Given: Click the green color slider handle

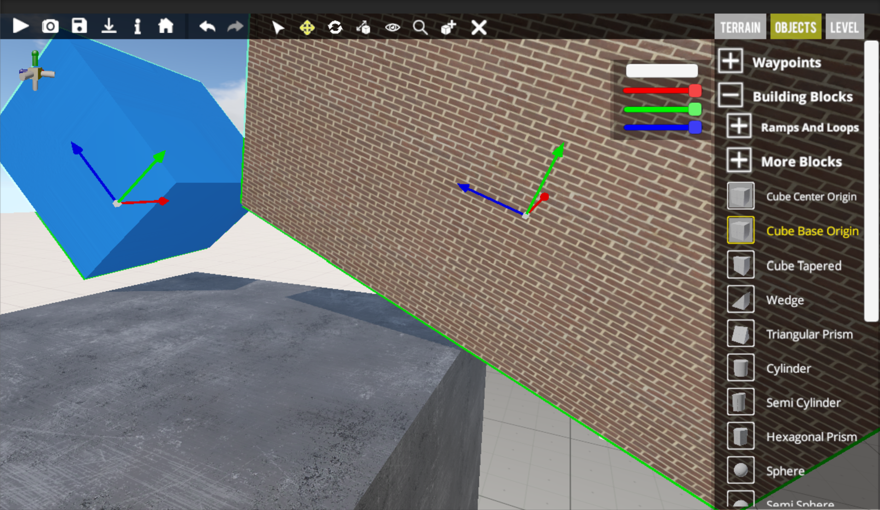Looking at the screenshot, I should [x=695, y=109].
